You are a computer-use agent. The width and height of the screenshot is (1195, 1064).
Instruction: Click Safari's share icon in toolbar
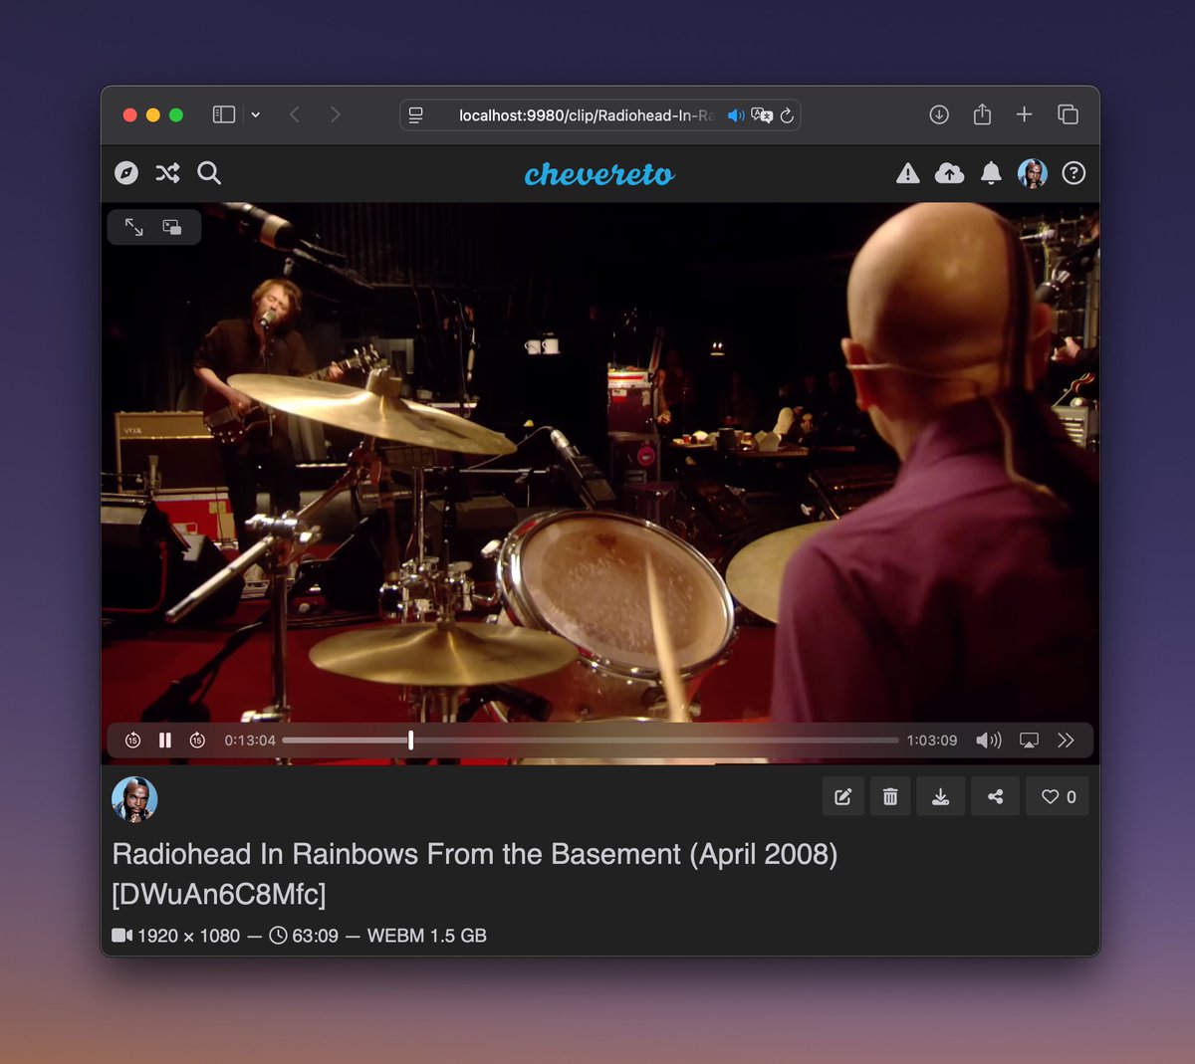(982, 114)
